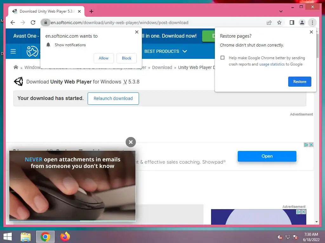The image size is (325, 243).
Task: Click the scroll down arrow
Action: [x=316, y=222]
